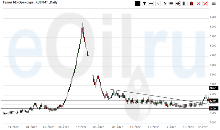Select the fan lines tool

(178, 4)
